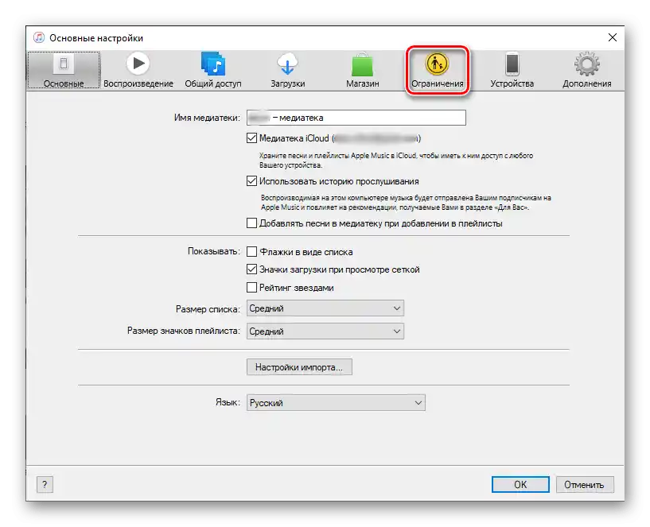Click the Основные настройки window title
650x527 pixels.
96,38
